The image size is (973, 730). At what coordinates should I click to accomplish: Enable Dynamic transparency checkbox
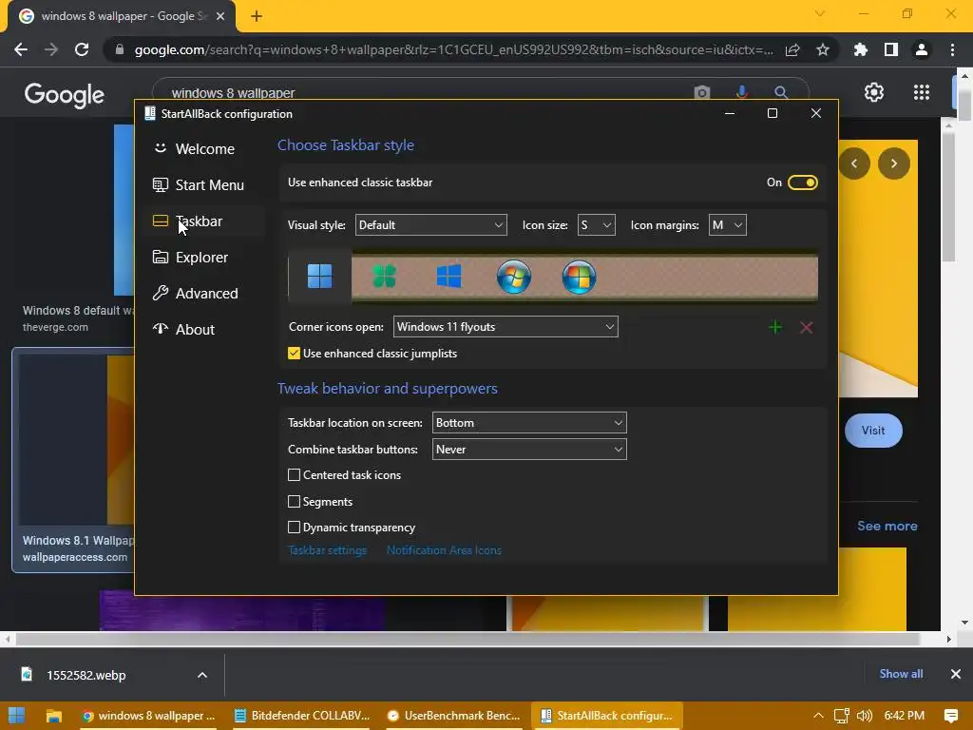[295, 527]
